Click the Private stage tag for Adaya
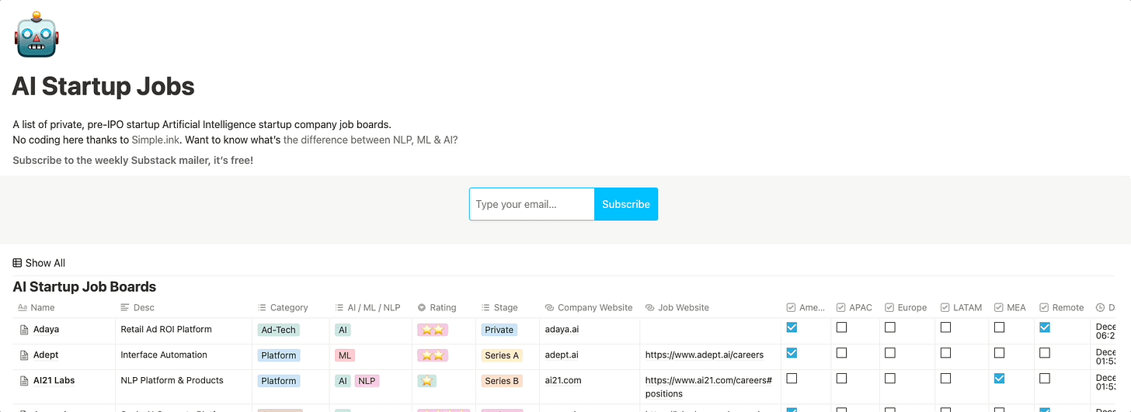1131x412 pixels. [x=499, y=330]
